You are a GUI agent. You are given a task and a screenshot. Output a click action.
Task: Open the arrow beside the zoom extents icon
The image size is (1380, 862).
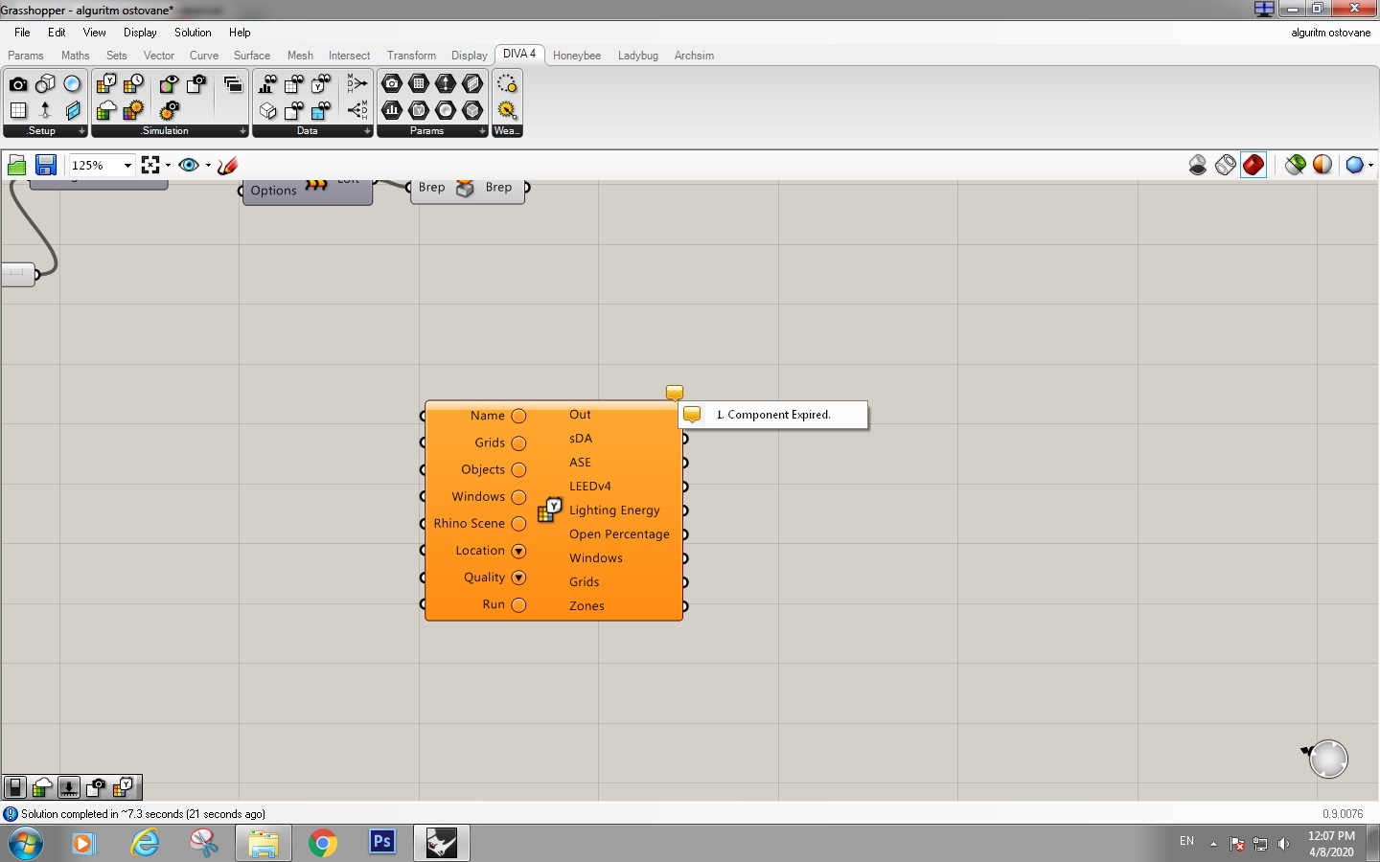coord(168,166)
